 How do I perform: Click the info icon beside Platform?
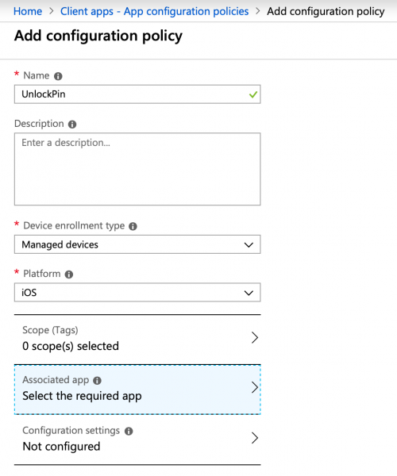[69, 274]
